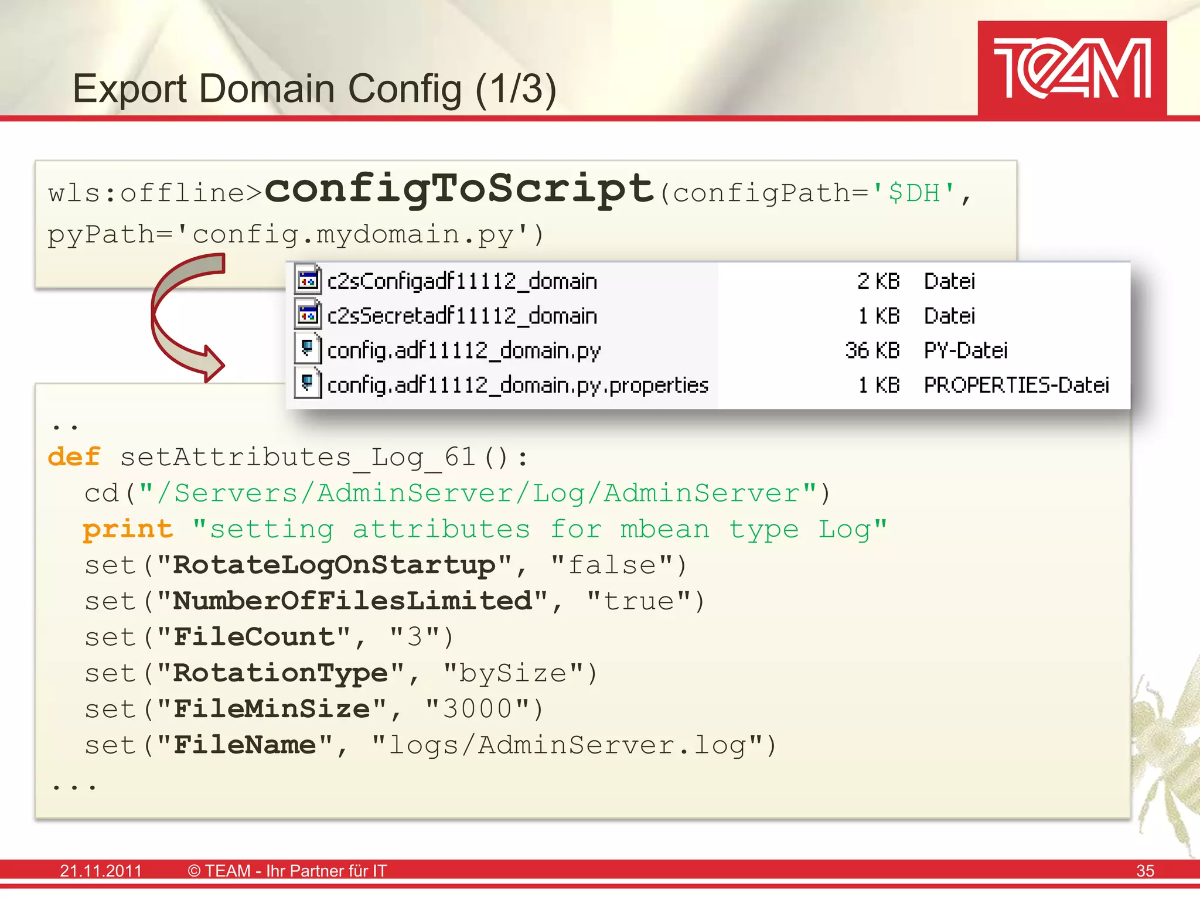Click the bold configToScript command
1200x900 pixels.
[x=460, y=189]
